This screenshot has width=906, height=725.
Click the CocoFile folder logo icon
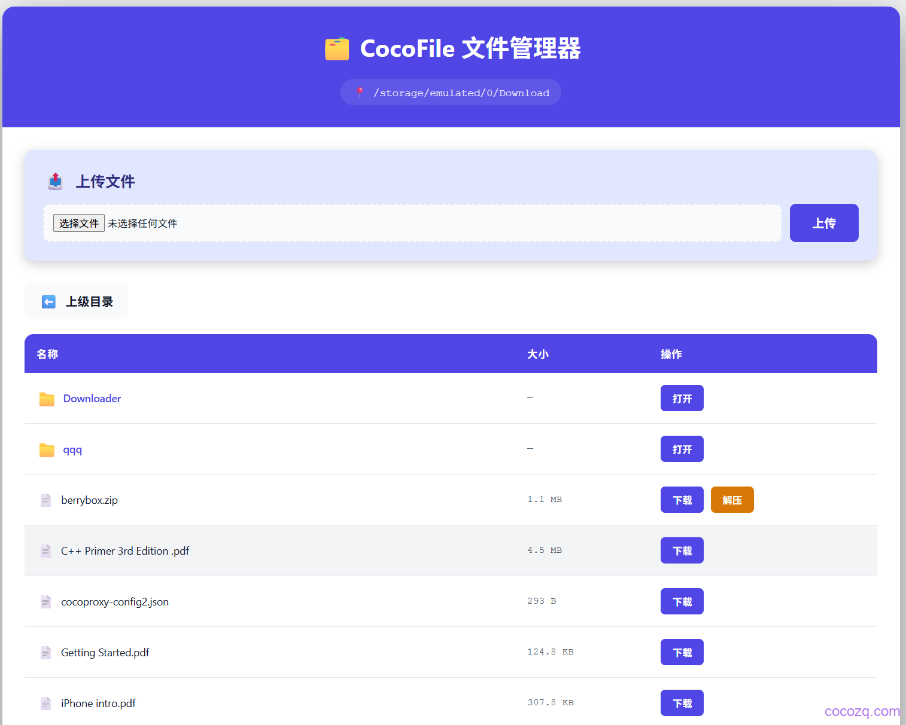pos(337,48)
